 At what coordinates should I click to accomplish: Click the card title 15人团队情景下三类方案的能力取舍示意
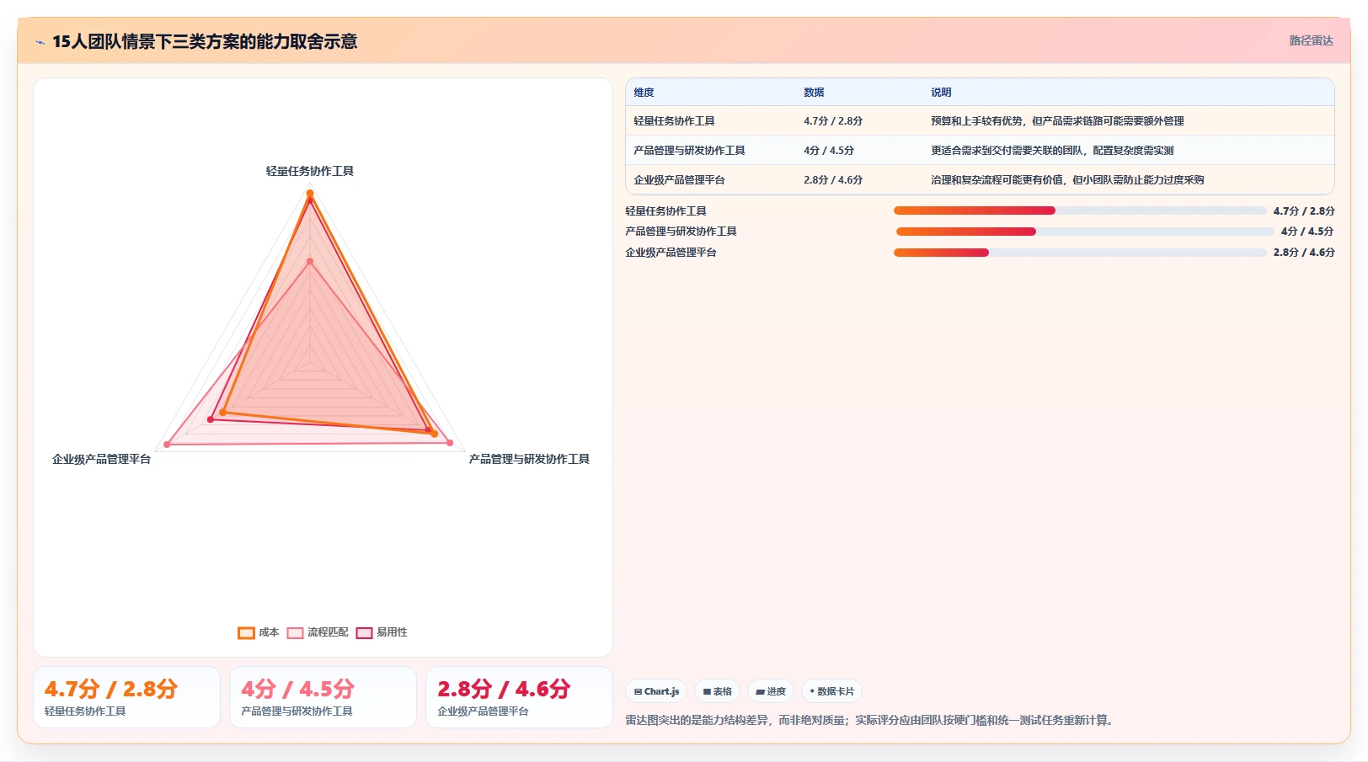click(205, 41)
